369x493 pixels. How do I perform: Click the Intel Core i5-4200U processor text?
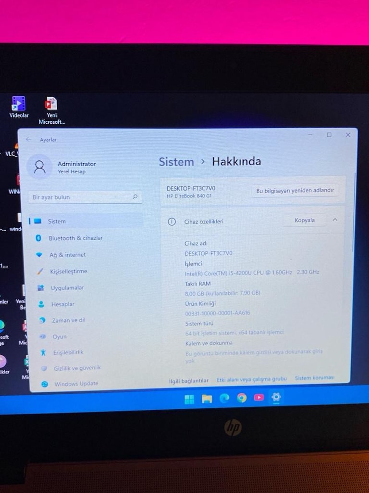252,272
